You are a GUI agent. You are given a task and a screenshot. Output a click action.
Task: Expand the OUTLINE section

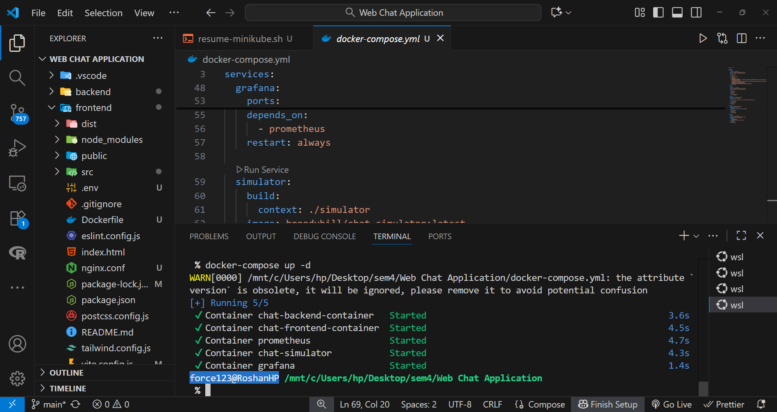coord(66,373)
